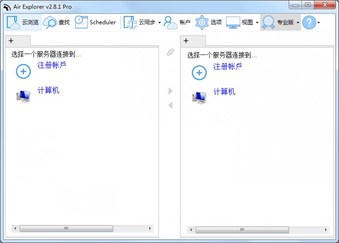Expand the 专业版 dropdown arrow
The height and width of the screenshot is (243, 339).
click(x=298, y=22)
